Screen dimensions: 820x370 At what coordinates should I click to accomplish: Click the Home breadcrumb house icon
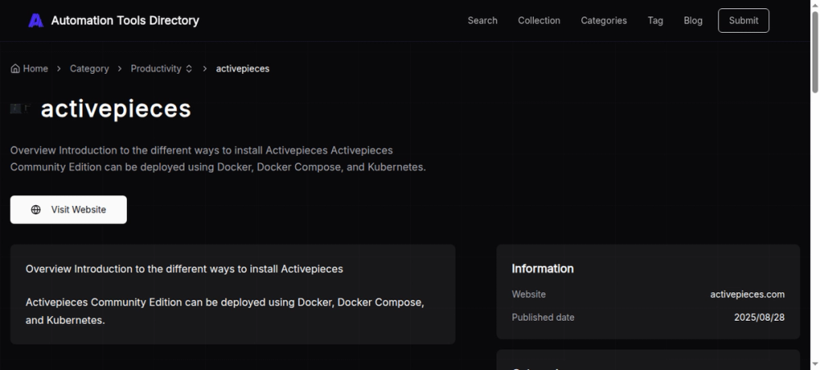point(15,69)
